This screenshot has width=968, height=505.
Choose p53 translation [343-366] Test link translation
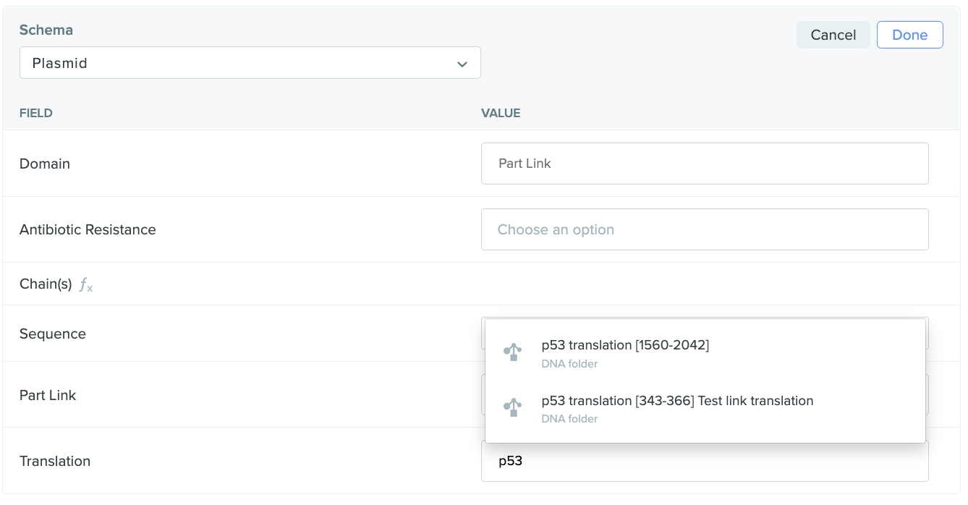tap(676, 401)
